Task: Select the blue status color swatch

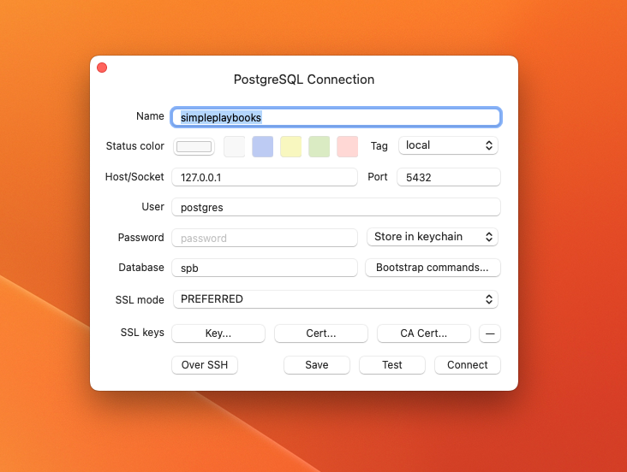Action: (x=263, y=146)
